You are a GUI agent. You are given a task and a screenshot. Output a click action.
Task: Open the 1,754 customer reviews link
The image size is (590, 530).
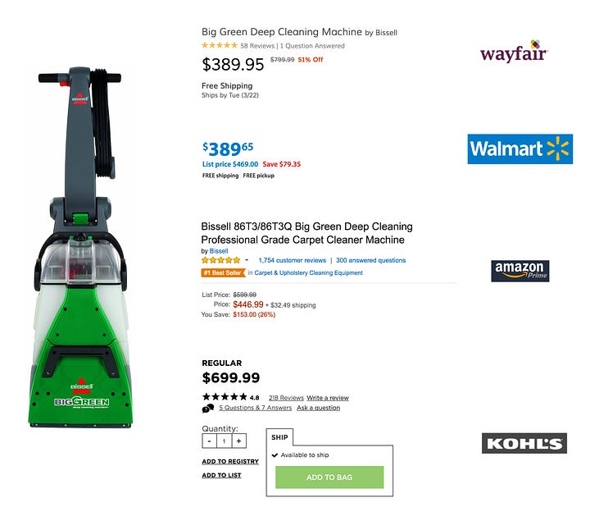tap(292, 260)
